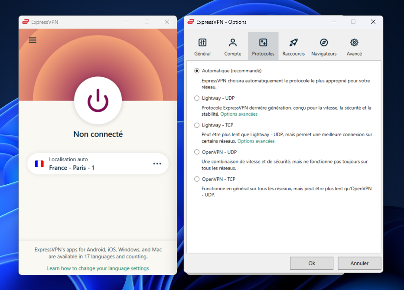Click the ExpressVPN logo in main window title bar
The image size is (404, 290).
(26, 22)
